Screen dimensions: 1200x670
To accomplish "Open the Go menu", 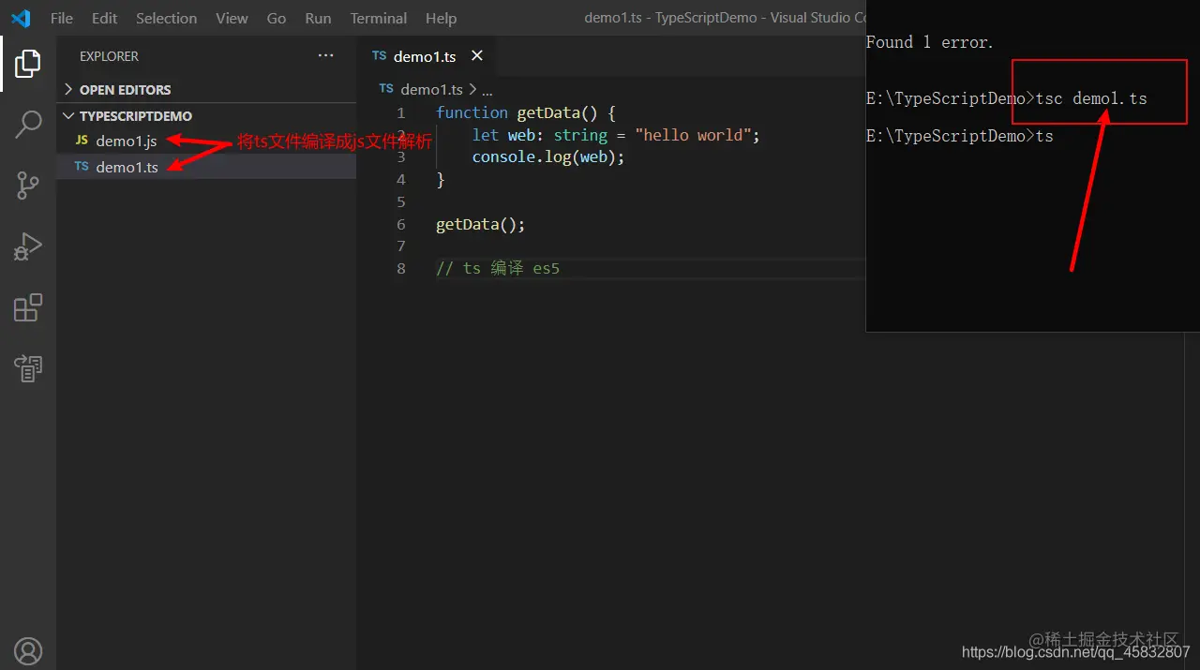I will pos(277,18).
